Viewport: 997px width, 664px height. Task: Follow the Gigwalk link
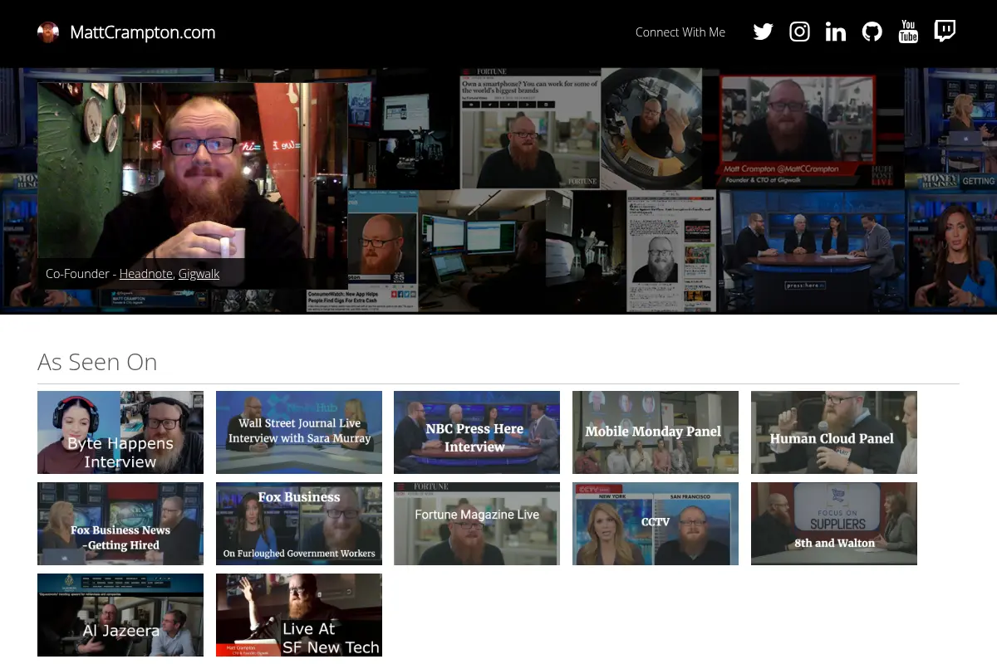coord(199,273)
